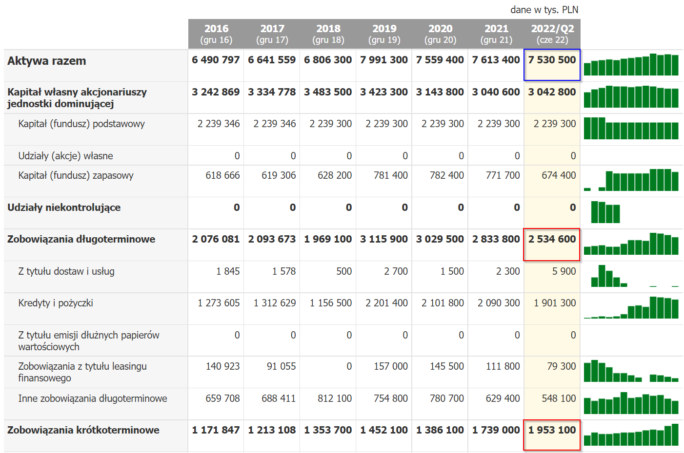Select the short-term liabilities value 1 171 847
The height and width of the screenshot is (453, 684).
pyautogui.click(x=216, y=430)
